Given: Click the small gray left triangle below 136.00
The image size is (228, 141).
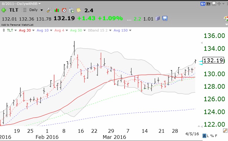Looking at the screenshot, I should click(x=202, y=43).
